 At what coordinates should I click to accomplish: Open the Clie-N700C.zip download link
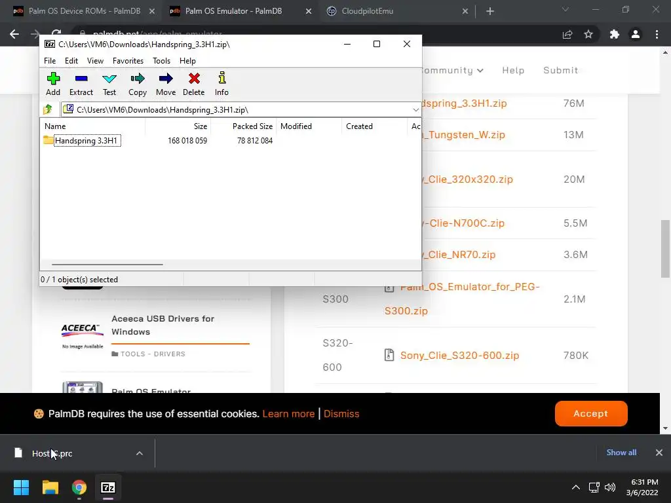pyautogui.click(x=463, y=223)
